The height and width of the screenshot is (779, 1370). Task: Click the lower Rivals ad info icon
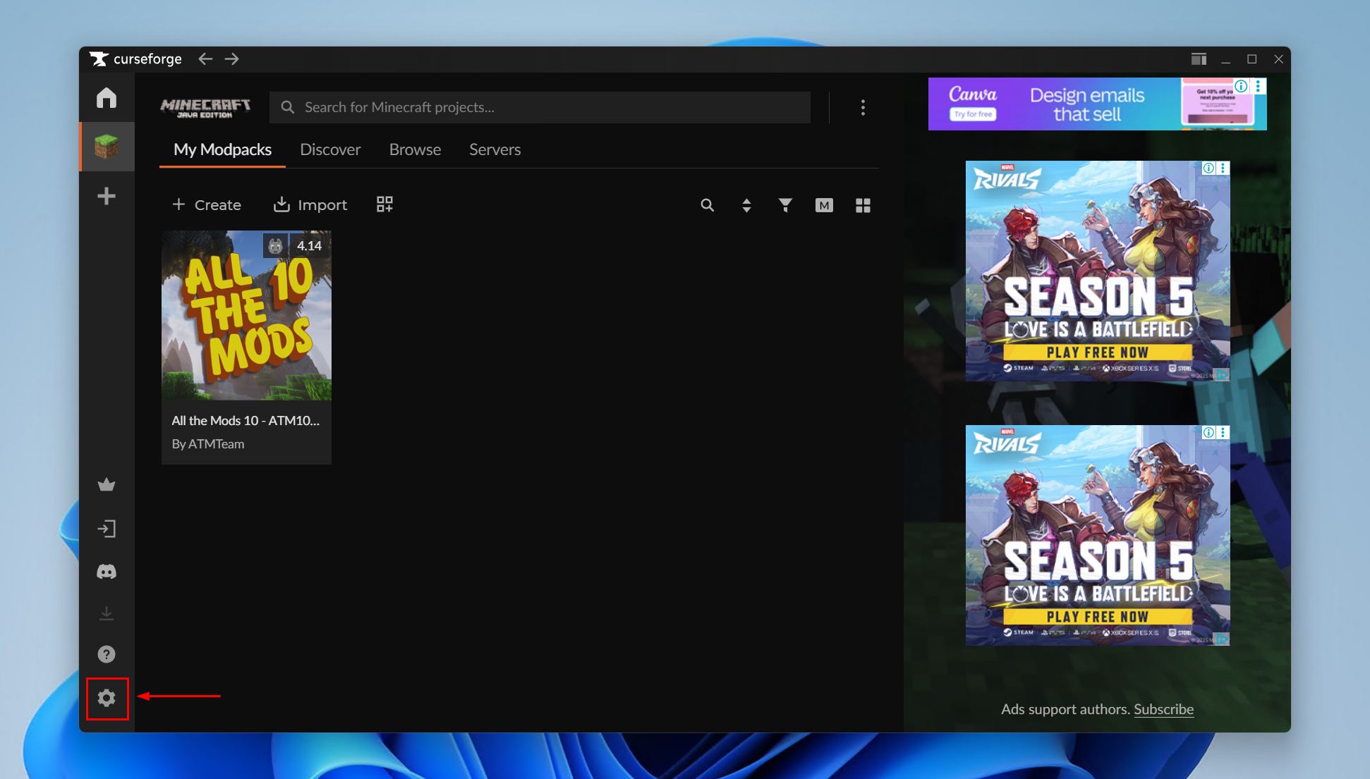click(1208, 432)
